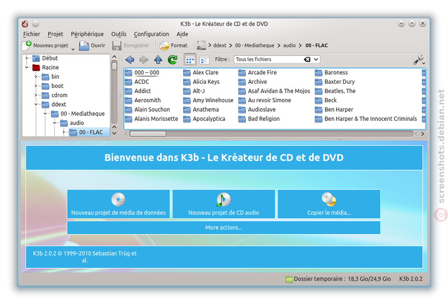This screenshot has width=448, height=304.
Task: Start Nouveau projet de CD audio
Action: 223,204
